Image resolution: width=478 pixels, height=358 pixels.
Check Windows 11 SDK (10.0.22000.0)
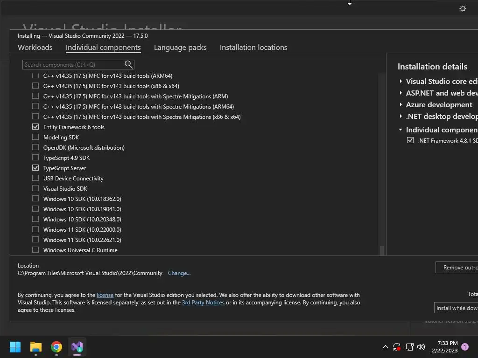(35, 229)
